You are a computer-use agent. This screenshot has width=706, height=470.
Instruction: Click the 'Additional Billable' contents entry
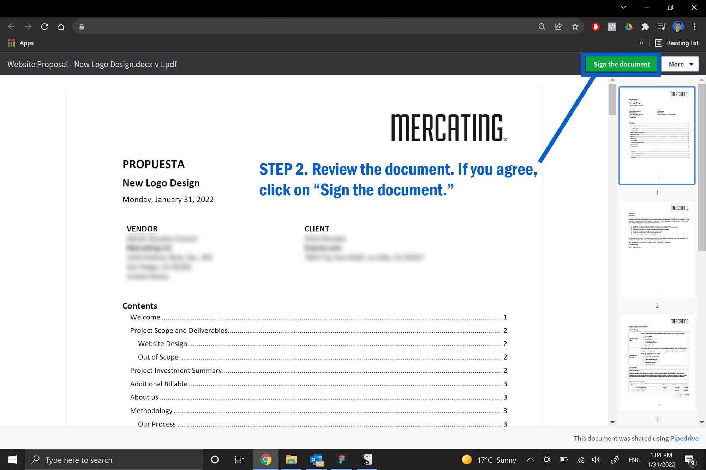click(319, 384)
